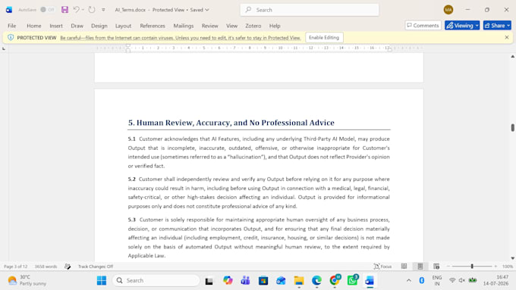Open Copilot from the taskbar
Viewport: 516px width, 290px height.
tap(228, 280)
